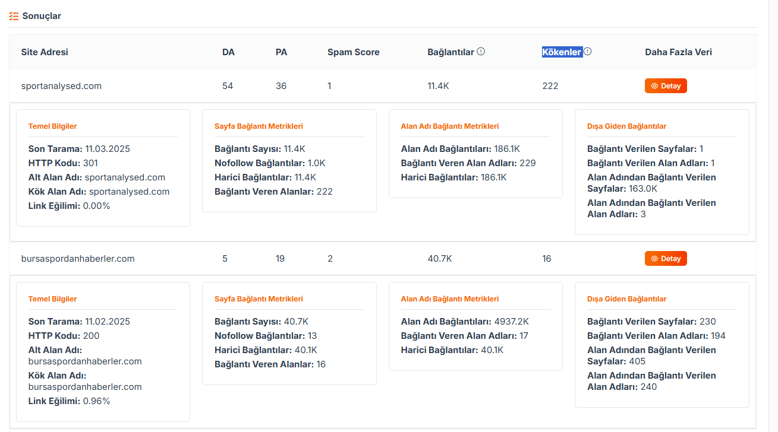778x432 pixels.
Task: Select the sportanalysed.com site address
Action: [61, 86]
